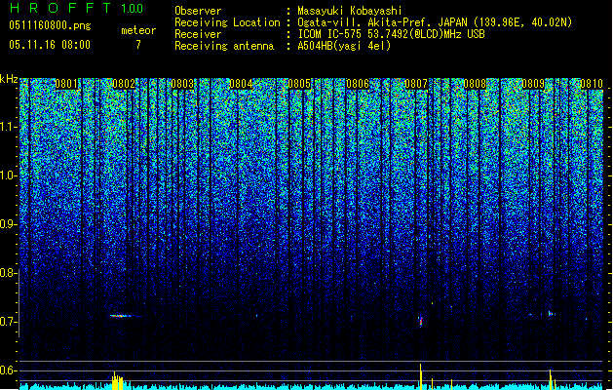Click the 0801 time marker
613x390 pixels.
click(66, 84)
